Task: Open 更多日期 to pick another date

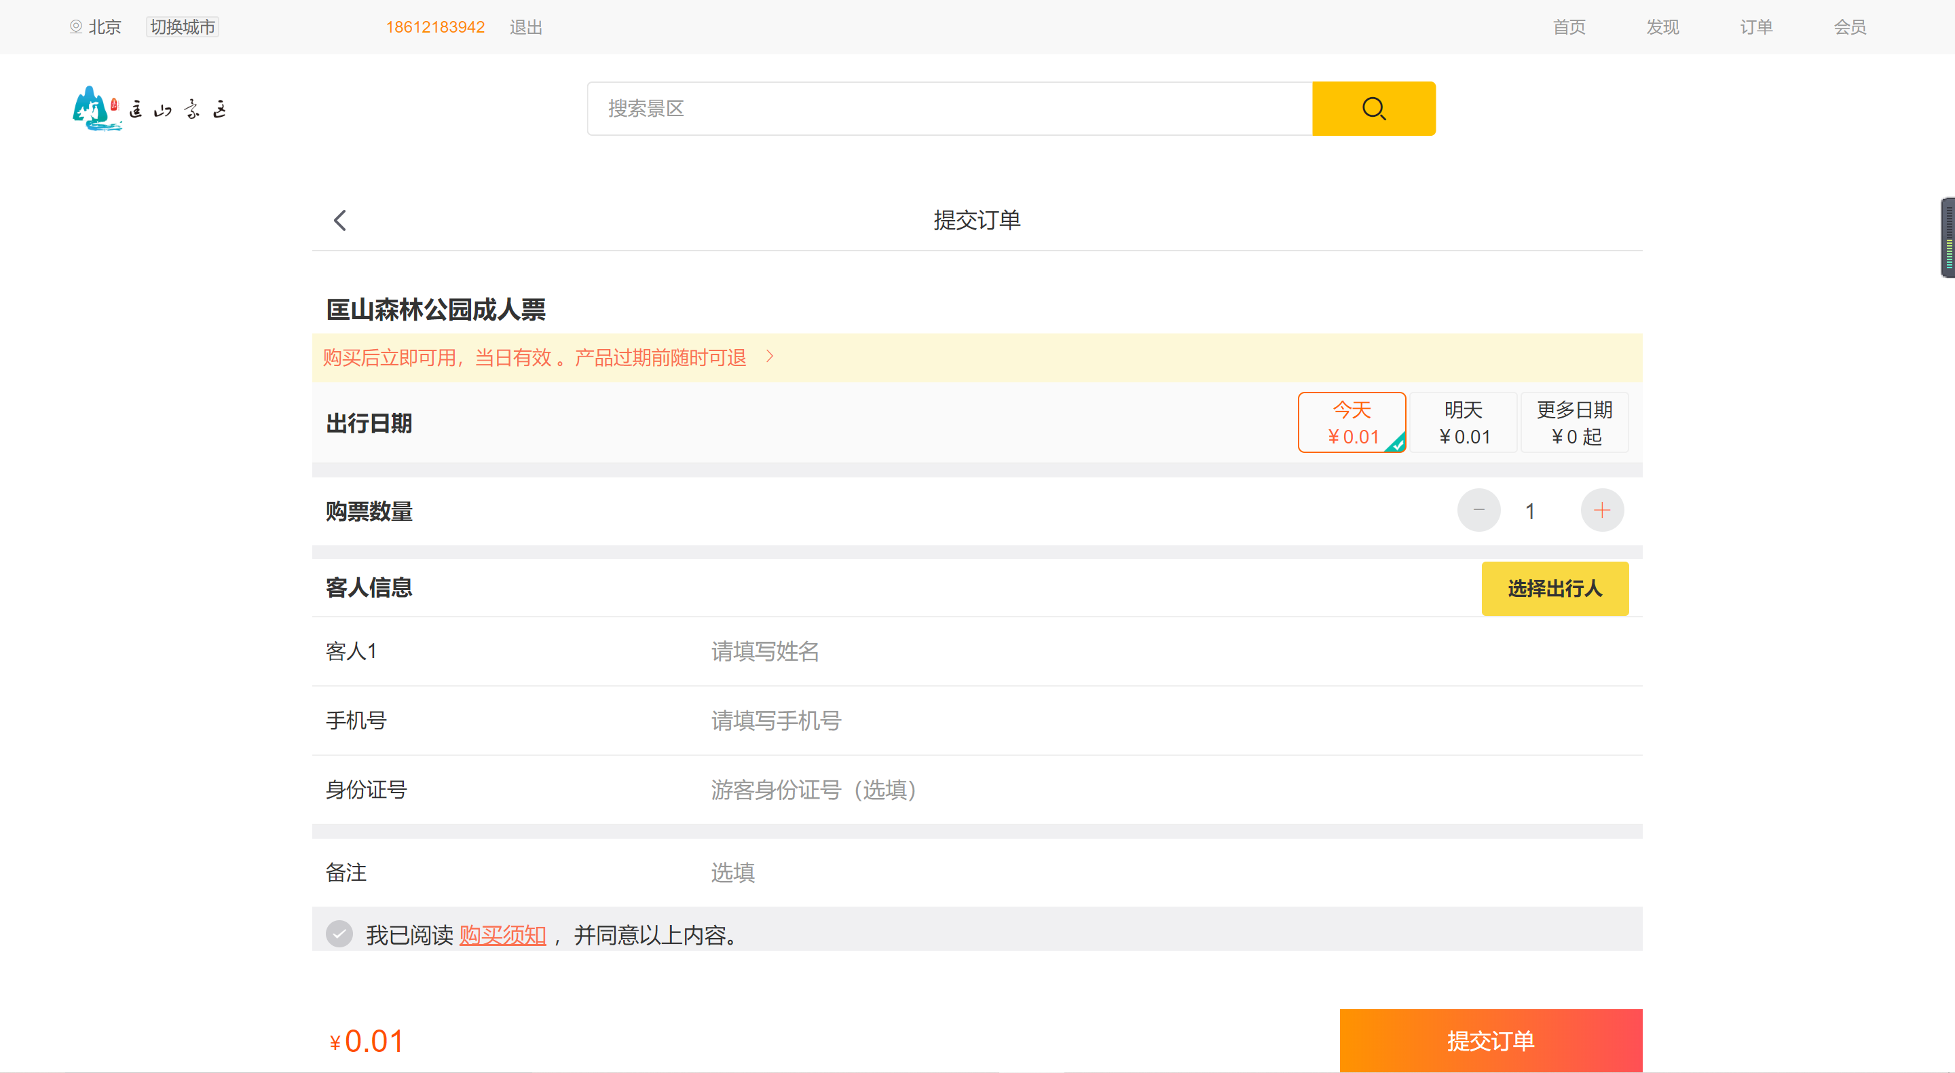Action: (1575, 422)
